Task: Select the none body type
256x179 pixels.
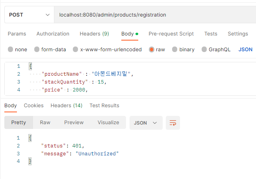Action: (x=17, y=49)
